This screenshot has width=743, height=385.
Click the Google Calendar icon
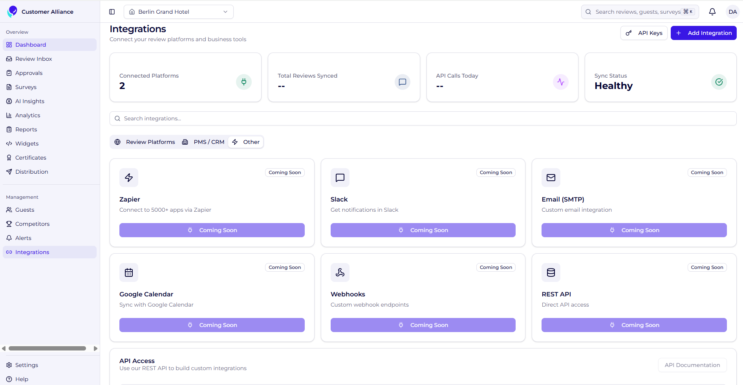pyautogui.click(x=129, y=272)
